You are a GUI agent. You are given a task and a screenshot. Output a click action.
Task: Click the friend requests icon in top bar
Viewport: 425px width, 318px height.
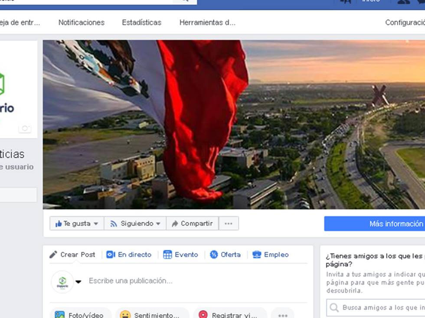[403, 1]
